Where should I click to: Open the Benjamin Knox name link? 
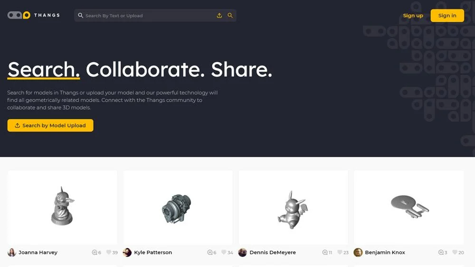[385, 252]
